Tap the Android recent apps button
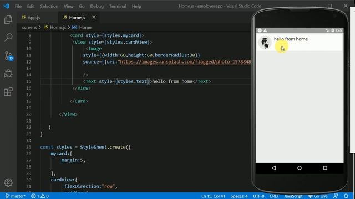The image size is (355, 199). coord(325,168)
